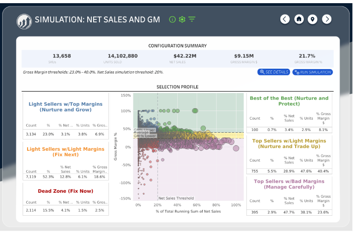Go to the next page arrow
Image resolution: width=354 pixels, height=232 pixels.
327,19
